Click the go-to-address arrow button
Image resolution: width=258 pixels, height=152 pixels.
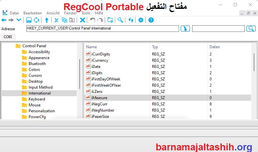(x=185, y=29)
